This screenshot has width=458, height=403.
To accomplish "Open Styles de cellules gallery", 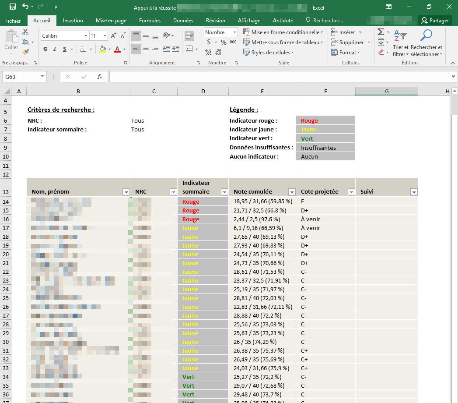I will coord(269,53).
